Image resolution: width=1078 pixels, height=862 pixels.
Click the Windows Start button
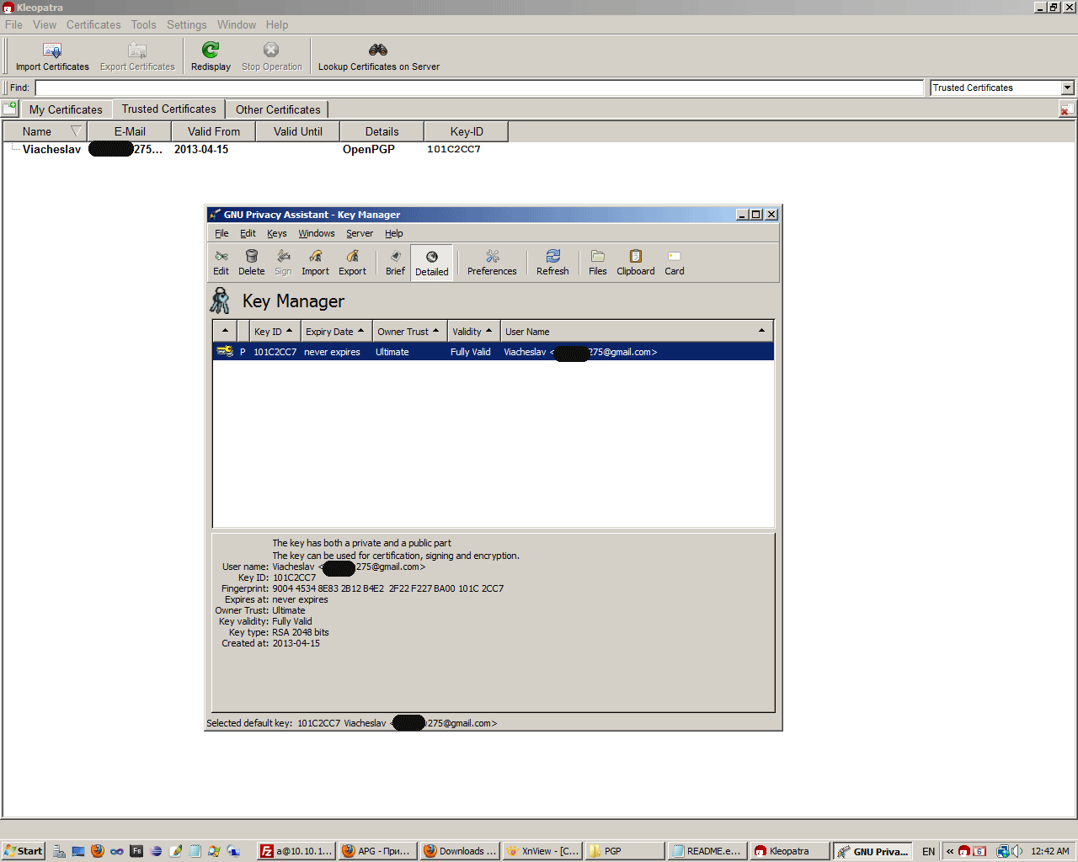(x=23, y=851)
